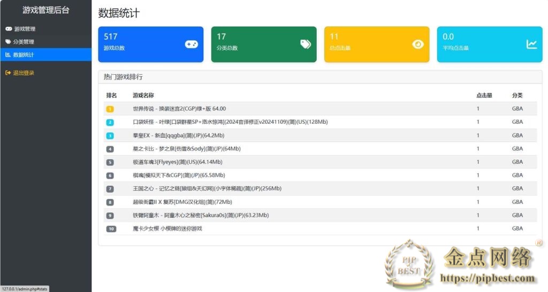Click the chart line icon on the 平均点击量 card

[531, 44]
